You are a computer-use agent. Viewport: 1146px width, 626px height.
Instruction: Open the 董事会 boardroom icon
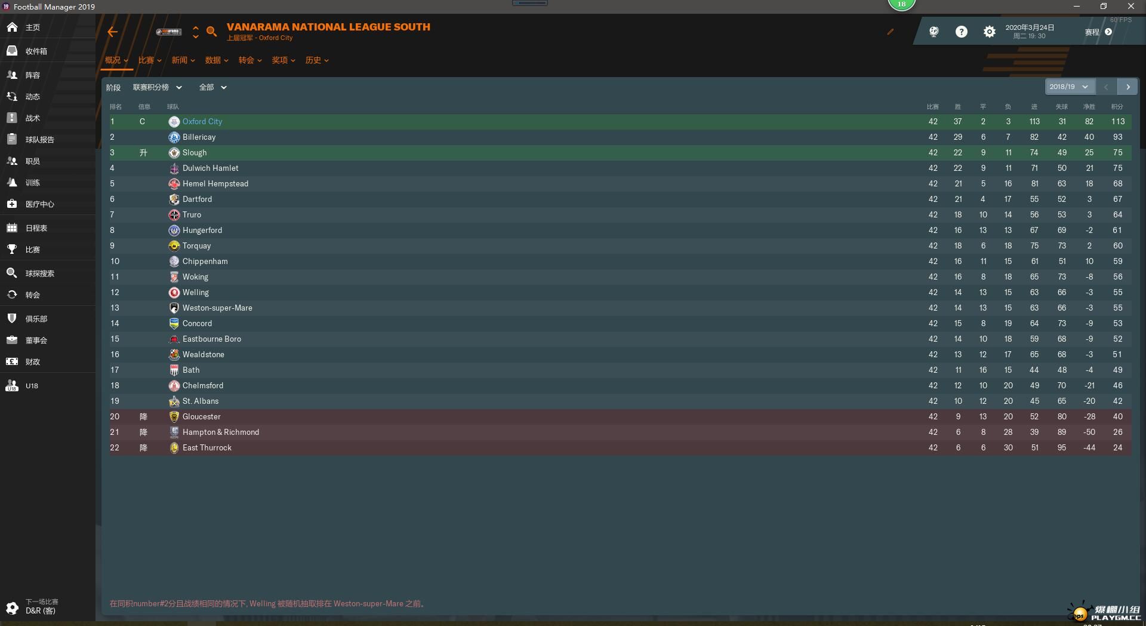pos(12,340)
